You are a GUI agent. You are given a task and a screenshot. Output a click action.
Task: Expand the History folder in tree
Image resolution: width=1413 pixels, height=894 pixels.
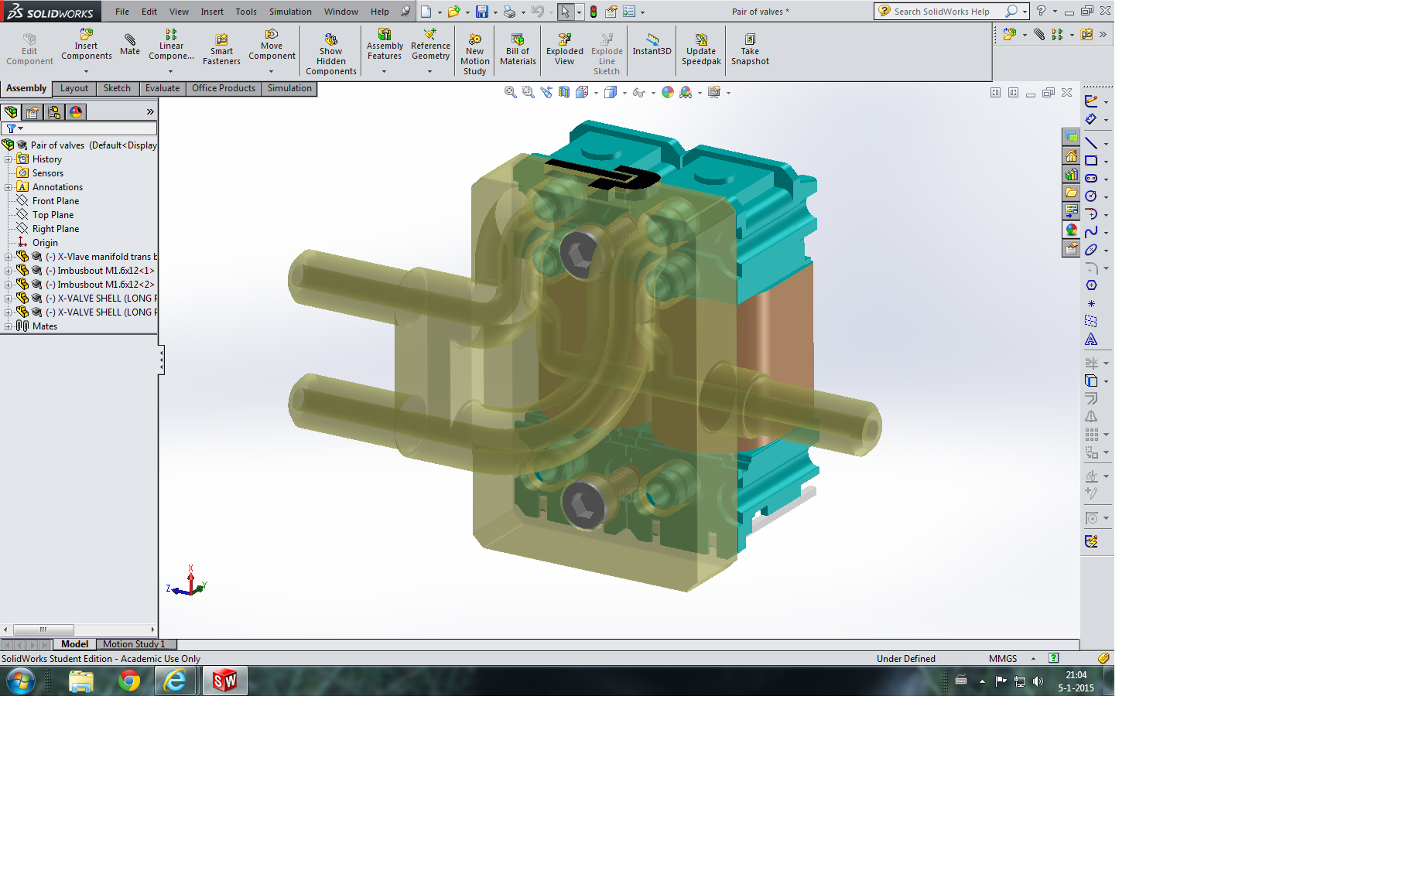pyautogui.click(x=8, y=159)
